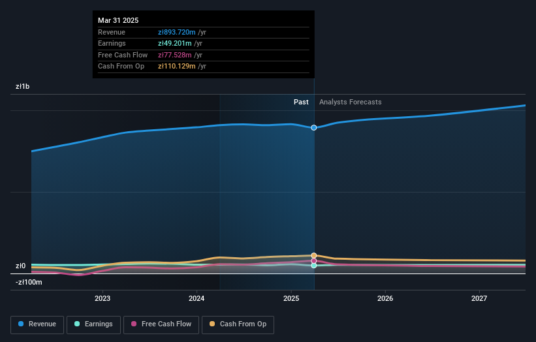The image size is (536, 342).
Task: Click the 2027 x-axis label
Action: (x=479, y=298)
